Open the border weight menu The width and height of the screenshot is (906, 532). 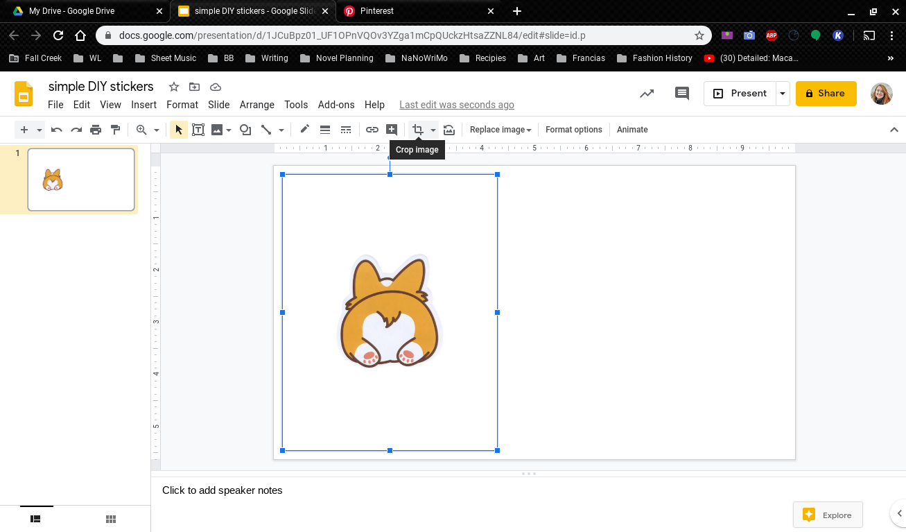click(x=325, y=129)
